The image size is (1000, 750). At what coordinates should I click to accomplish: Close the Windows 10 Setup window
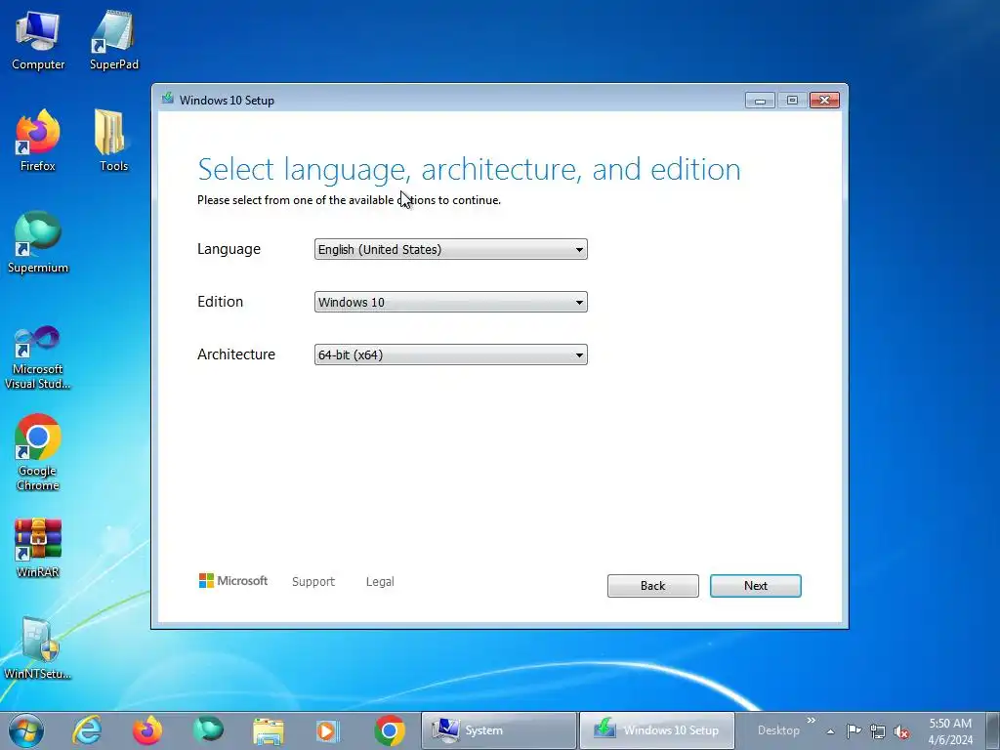click(x=824, y=101)
